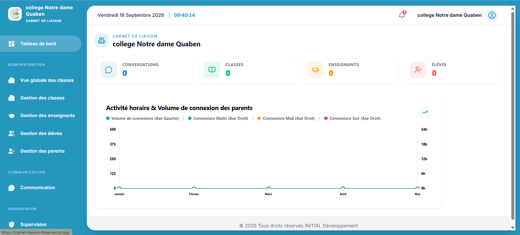Click the Supervision shield icon

point(11,224)
